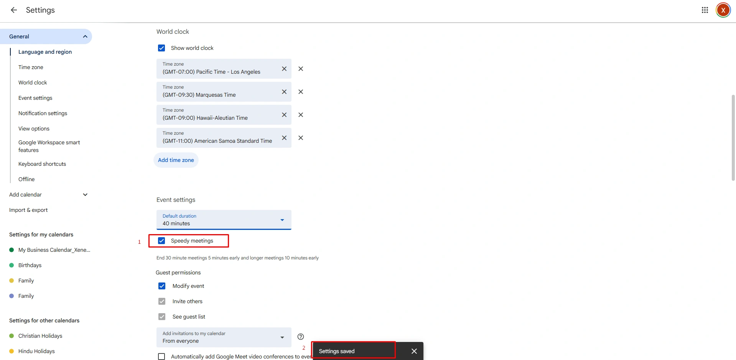The height and width of the screenshot is (360, 736).
Task: Toggle Invite others guest permission
Action: pyautogui.click(x=162, y=301)
